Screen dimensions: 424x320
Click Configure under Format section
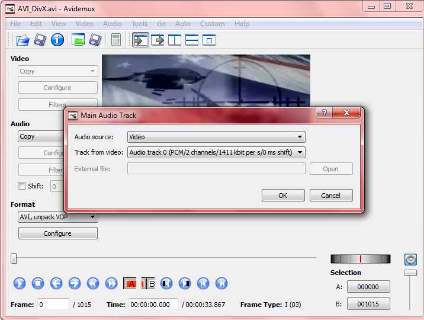coord(58,233)
